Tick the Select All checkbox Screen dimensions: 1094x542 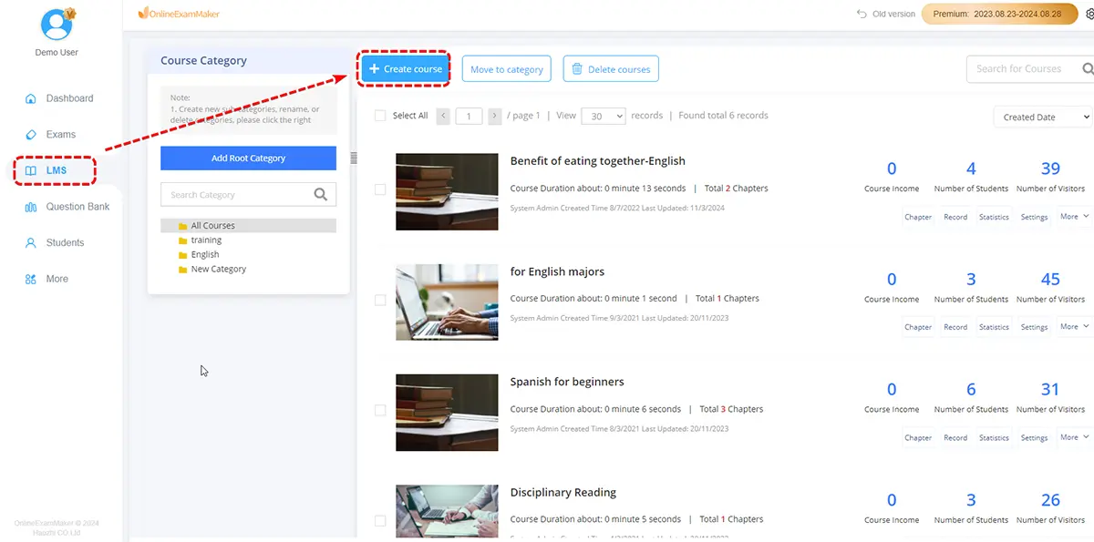[x=380, y=116]
